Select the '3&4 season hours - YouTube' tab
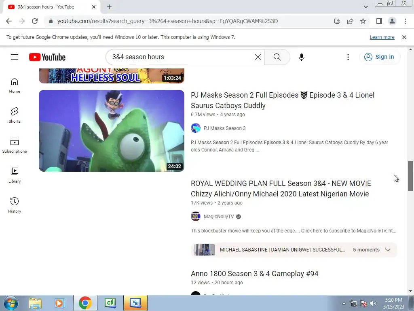Viewport: 414px width, 311px height. [52, 7]
